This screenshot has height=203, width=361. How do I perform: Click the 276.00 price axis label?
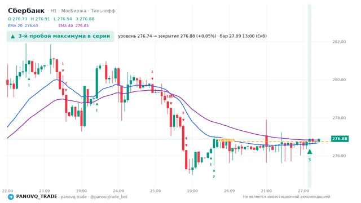(x=339, y=156)
